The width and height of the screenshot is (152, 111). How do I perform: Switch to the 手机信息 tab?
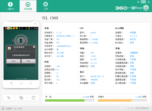[x=28, y=6]
